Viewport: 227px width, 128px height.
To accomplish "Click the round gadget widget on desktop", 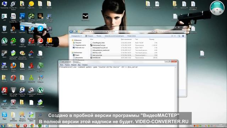I will [217, 8].
